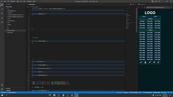Click the mixer brush icon in preview panel
Viewport: 173px width, 97px height.
[x=159, y=62]
